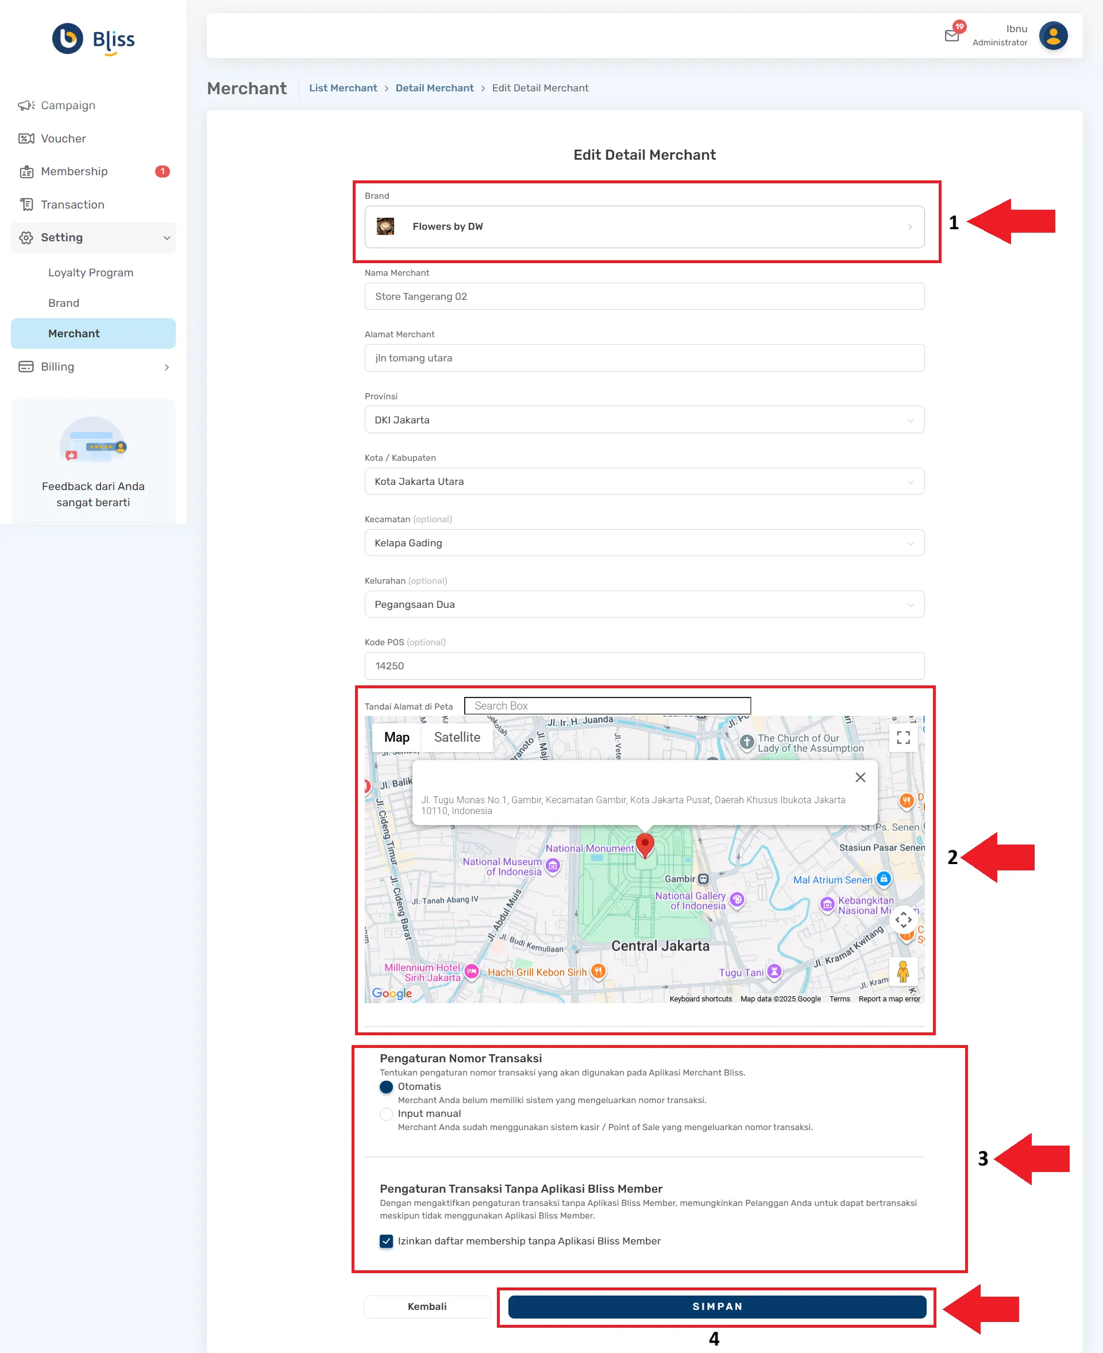
Task: Open map camera controls icon
Action: pos(903,920)
